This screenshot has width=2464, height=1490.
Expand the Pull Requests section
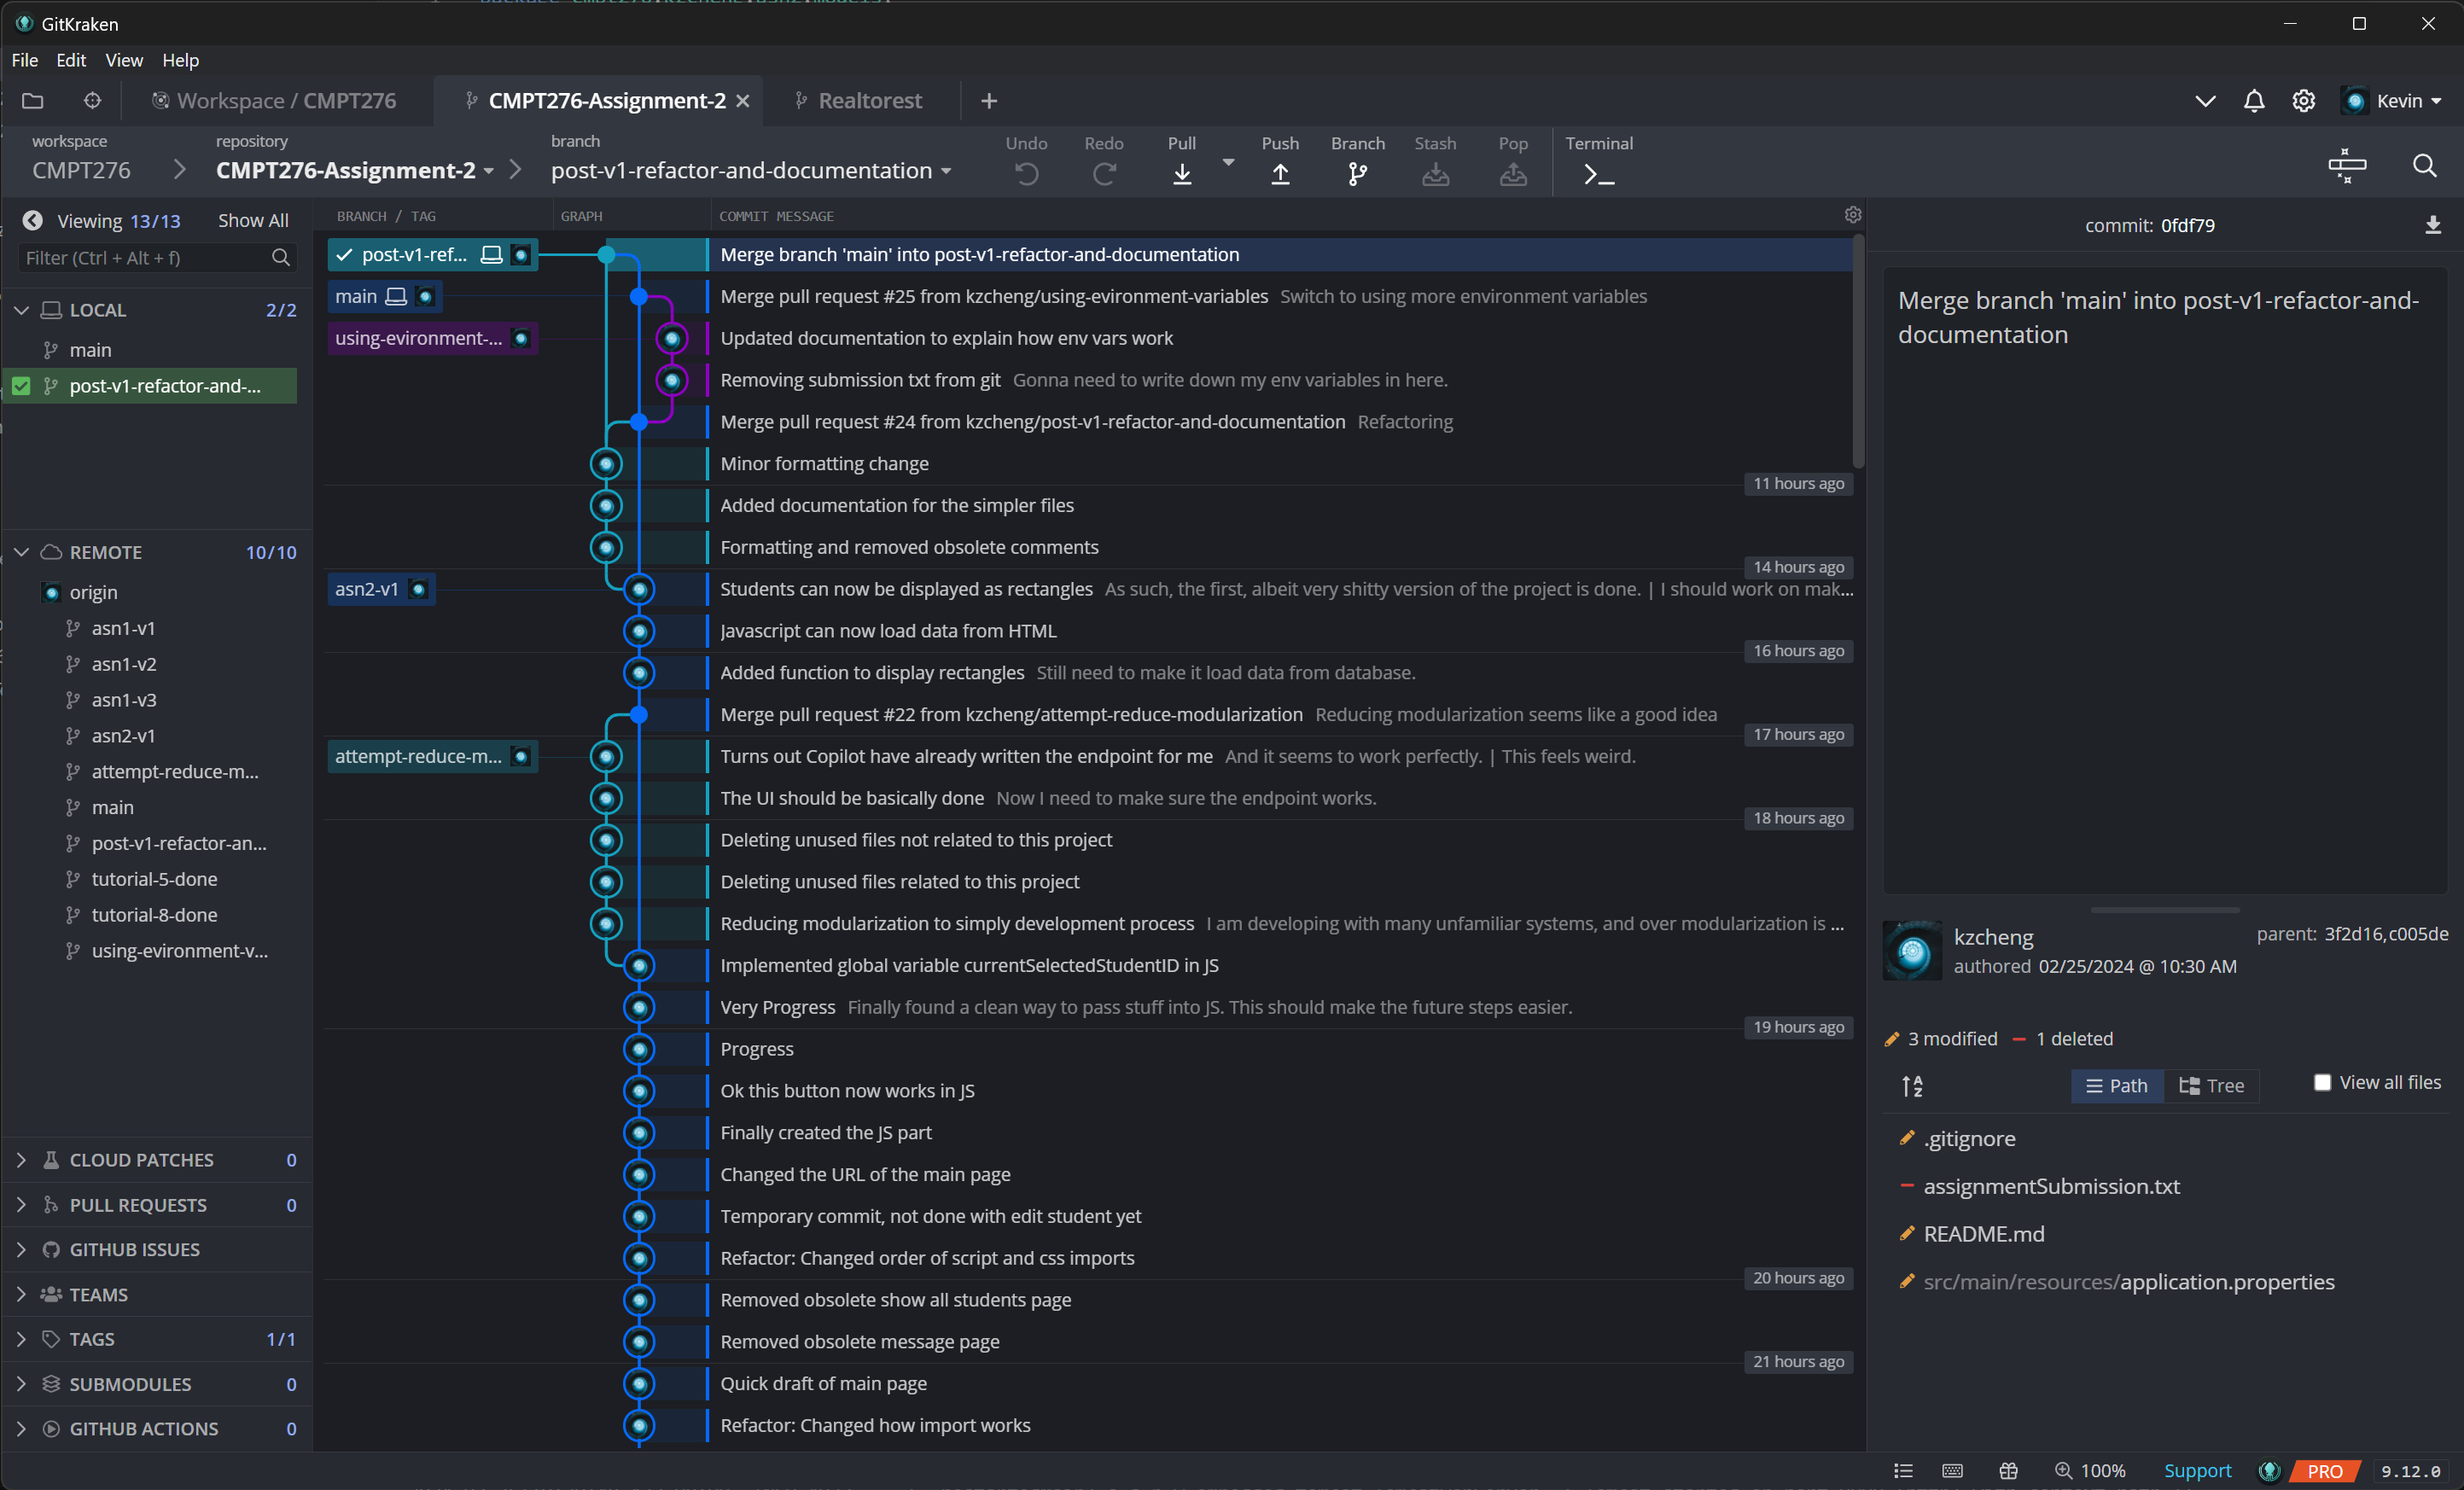22,1205
